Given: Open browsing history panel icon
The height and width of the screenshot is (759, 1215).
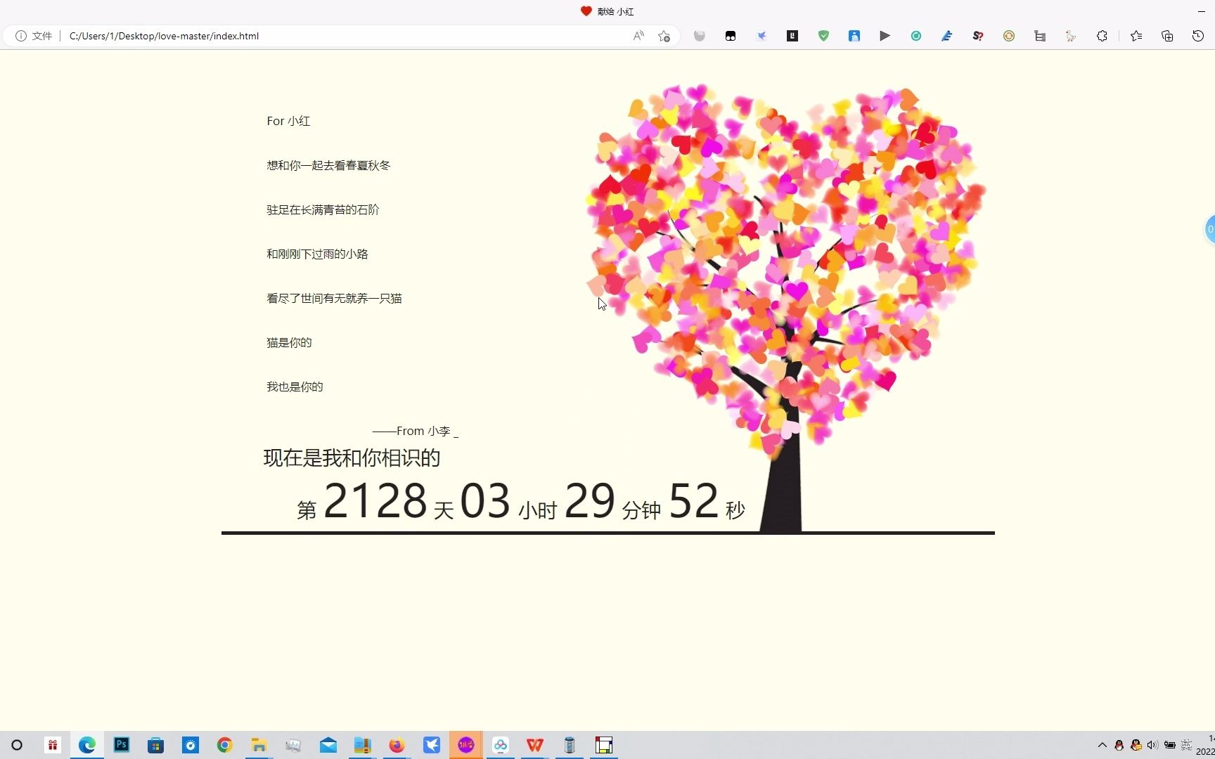Looking at the screenshot, I should [x=1199, y=36].
